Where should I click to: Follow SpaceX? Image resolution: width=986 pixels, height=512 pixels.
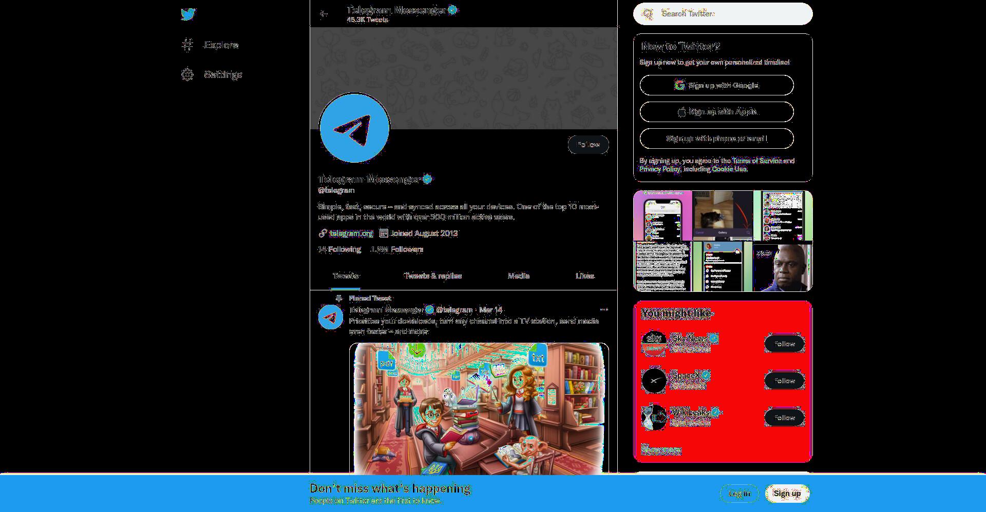(x=784, y=381)
